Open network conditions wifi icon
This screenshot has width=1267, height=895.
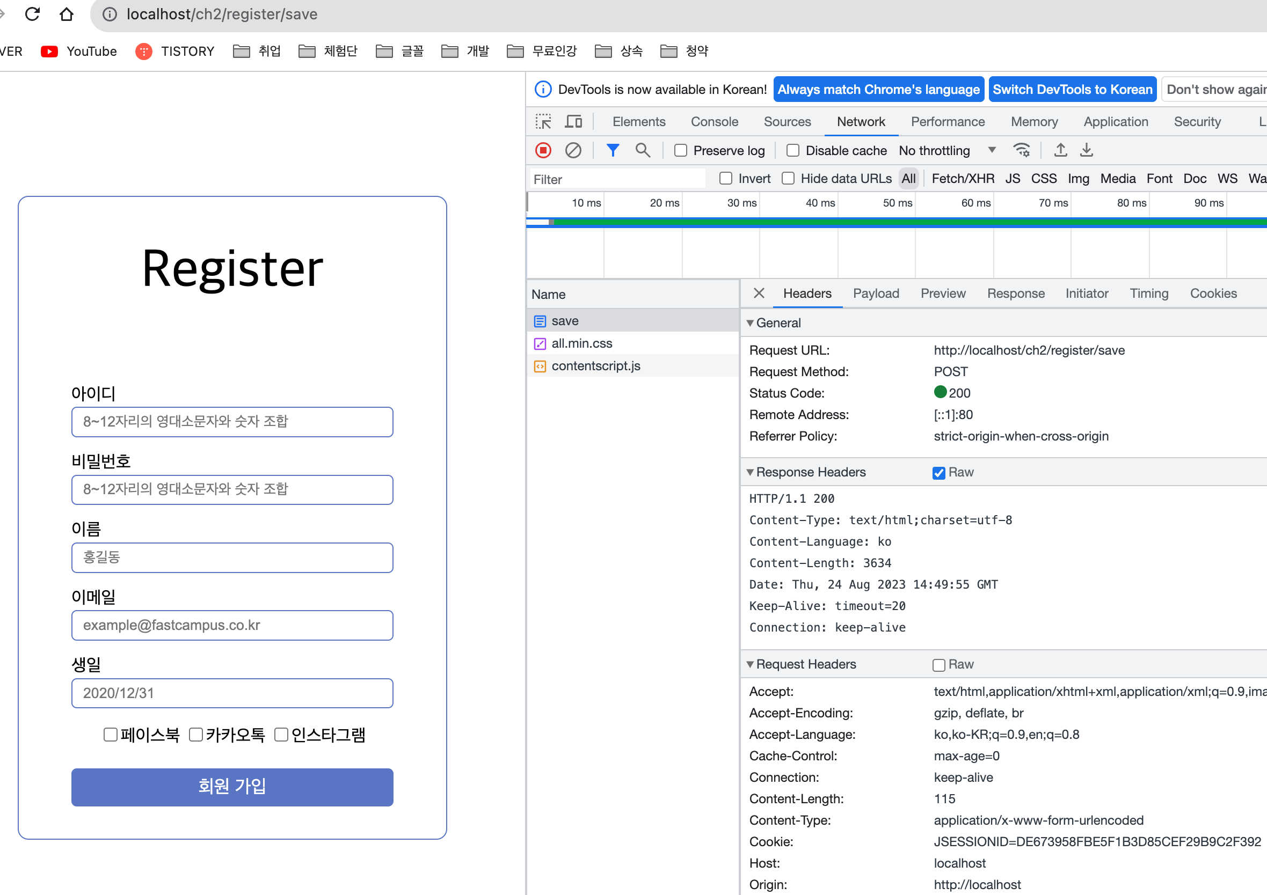click(x=1022, y=150)
